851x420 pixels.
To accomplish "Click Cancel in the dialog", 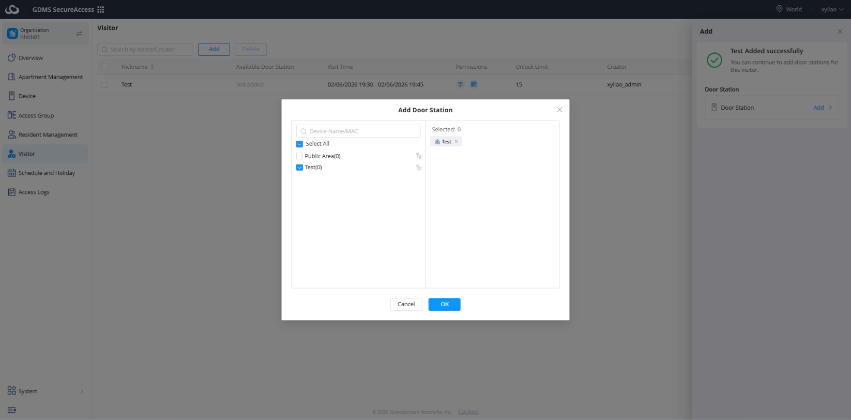I will 406,304.
